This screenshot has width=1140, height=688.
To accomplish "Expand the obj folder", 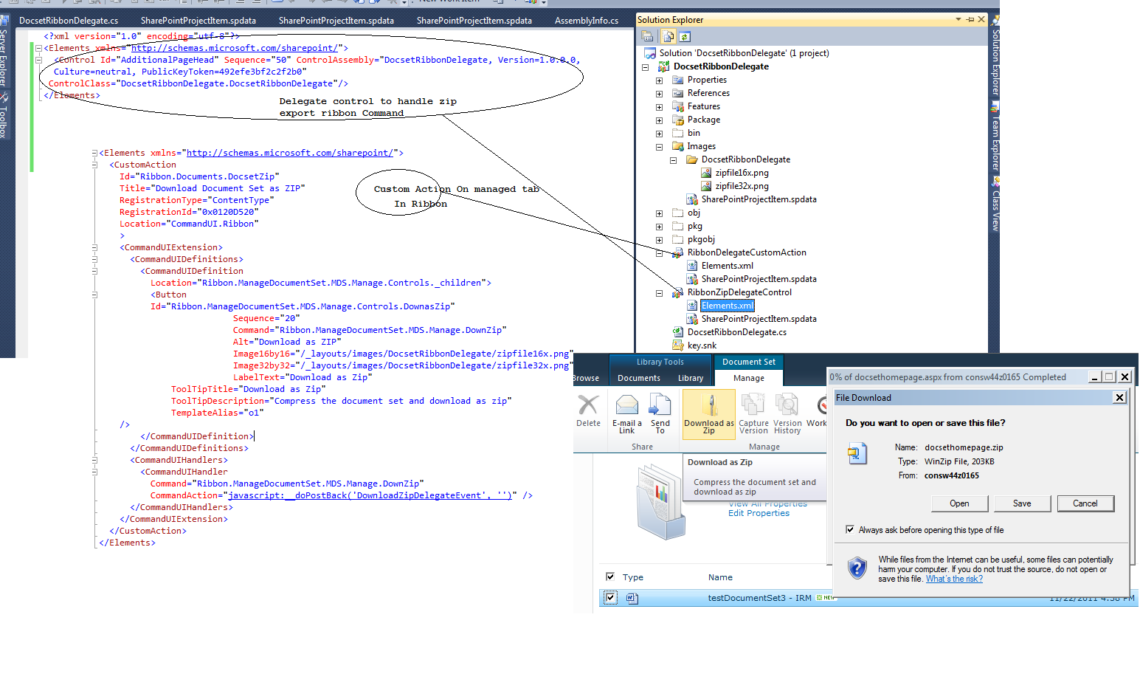I will (x=659, y=213).
